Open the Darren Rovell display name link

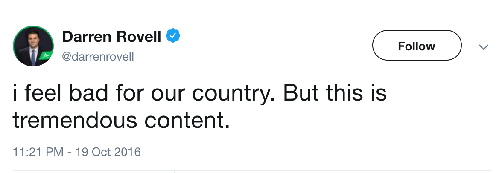pos(111,37)
